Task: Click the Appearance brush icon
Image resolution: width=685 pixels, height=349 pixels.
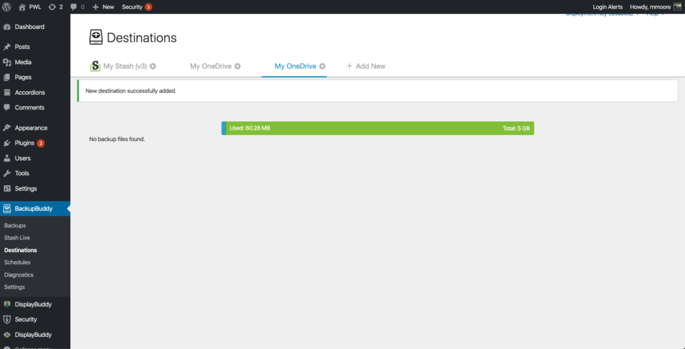Action: coord(7,128)
